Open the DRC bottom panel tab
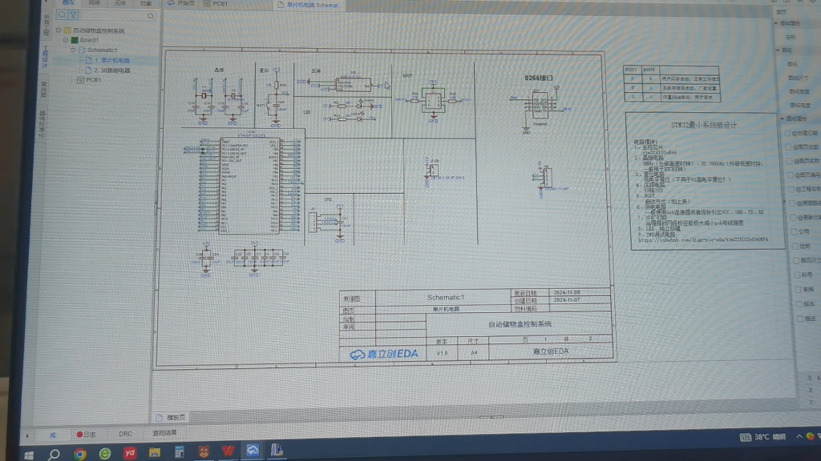This screenshot has height=461, width=821. pyautogui.click(x=125, y=434)
